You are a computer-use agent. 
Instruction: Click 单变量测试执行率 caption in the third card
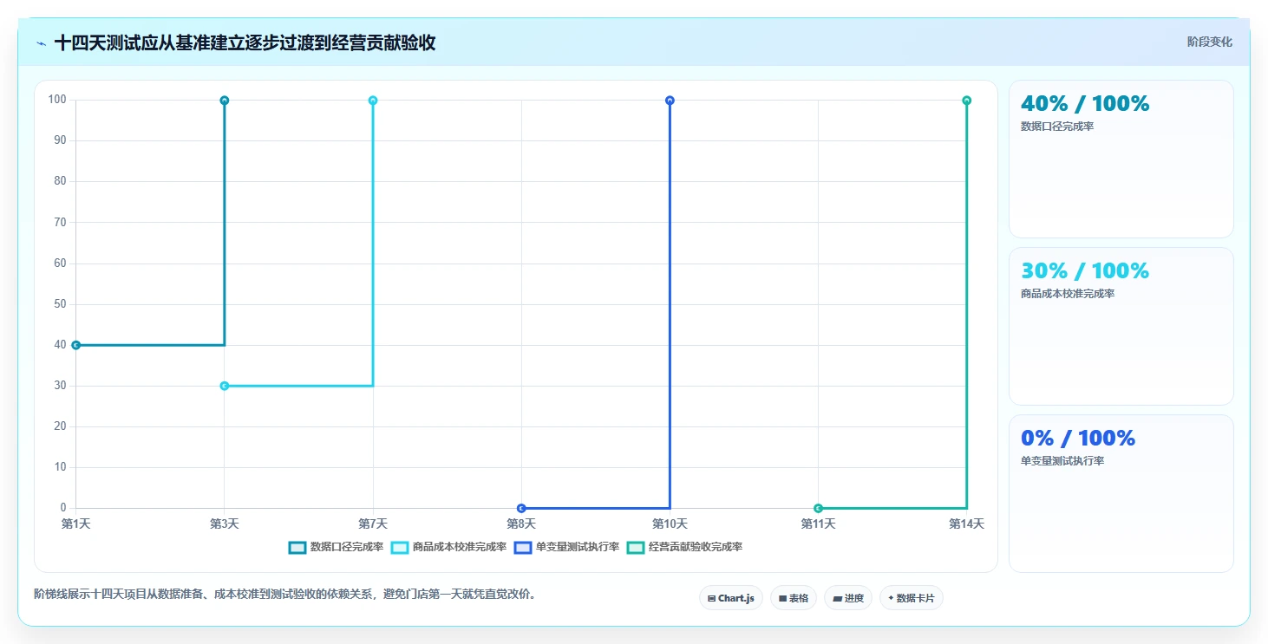pos(1062,461)
